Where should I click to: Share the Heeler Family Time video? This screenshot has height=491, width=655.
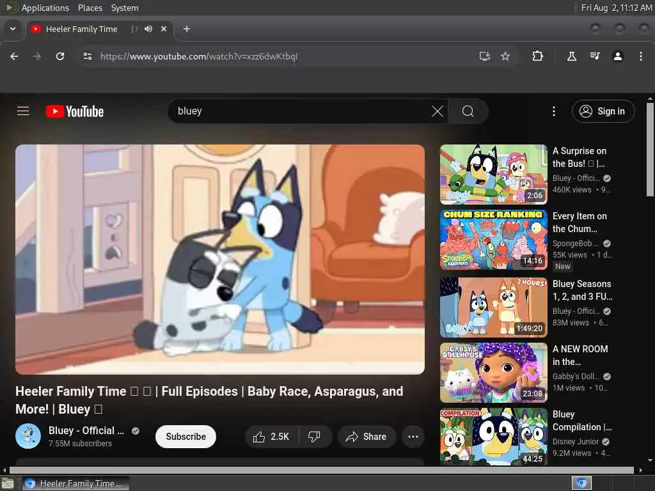pyautogui.click(x=367, y=437)
